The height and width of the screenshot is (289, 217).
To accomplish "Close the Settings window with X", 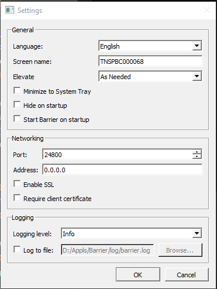I will coord(207,10).
